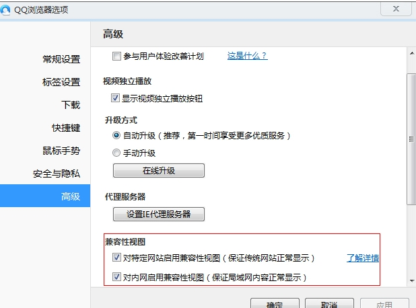
Task: Select the 高级 sidebar item
Action: click(45, 196)
